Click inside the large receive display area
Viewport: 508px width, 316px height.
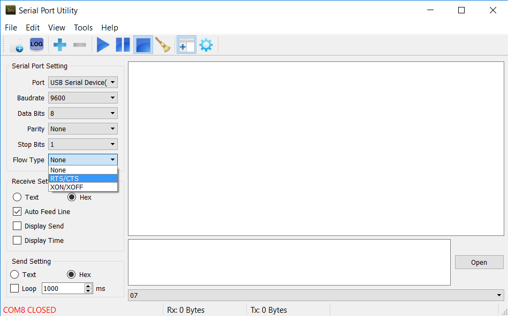click(316, 148)
